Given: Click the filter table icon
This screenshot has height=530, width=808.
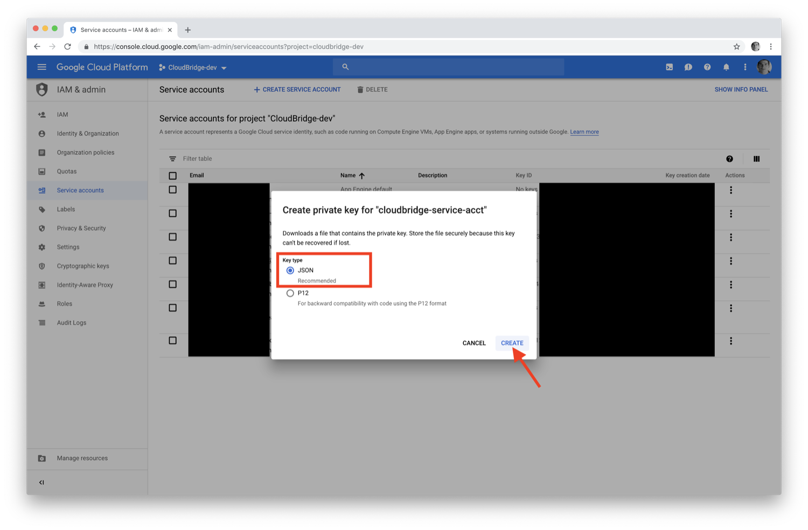Looking at the screenshot, I should coord(172,159).
